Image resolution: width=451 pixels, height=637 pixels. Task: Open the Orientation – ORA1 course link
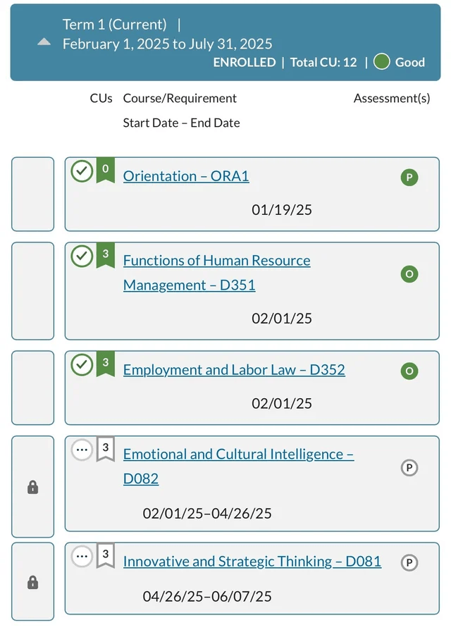click(x=186, y=176)
